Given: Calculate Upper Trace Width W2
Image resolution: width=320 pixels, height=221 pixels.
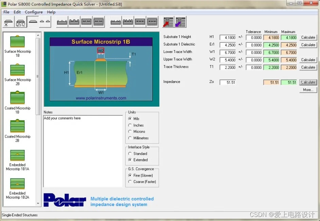Looking at the screenshot, I should pos(308,60).
